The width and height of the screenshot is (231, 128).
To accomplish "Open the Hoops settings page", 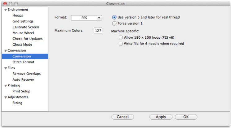I will 18,15.
